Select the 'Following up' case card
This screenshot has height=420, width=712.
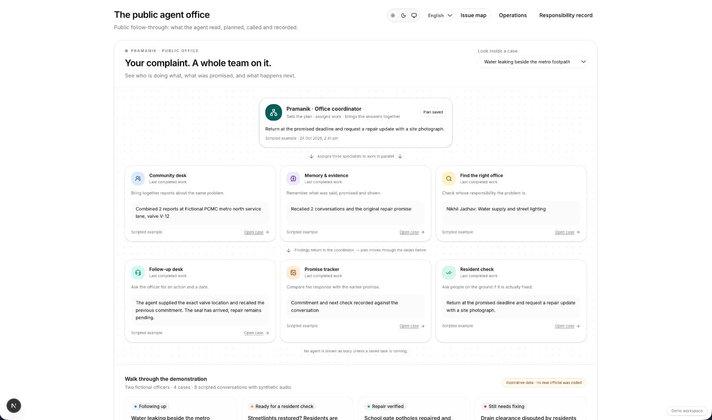coord(181,408)
